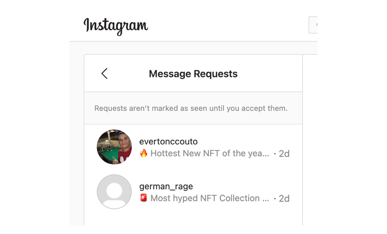Click the 2d timestamp on german_rage's request
This screenshot has height=234, width=387.
tap(284, 199)
